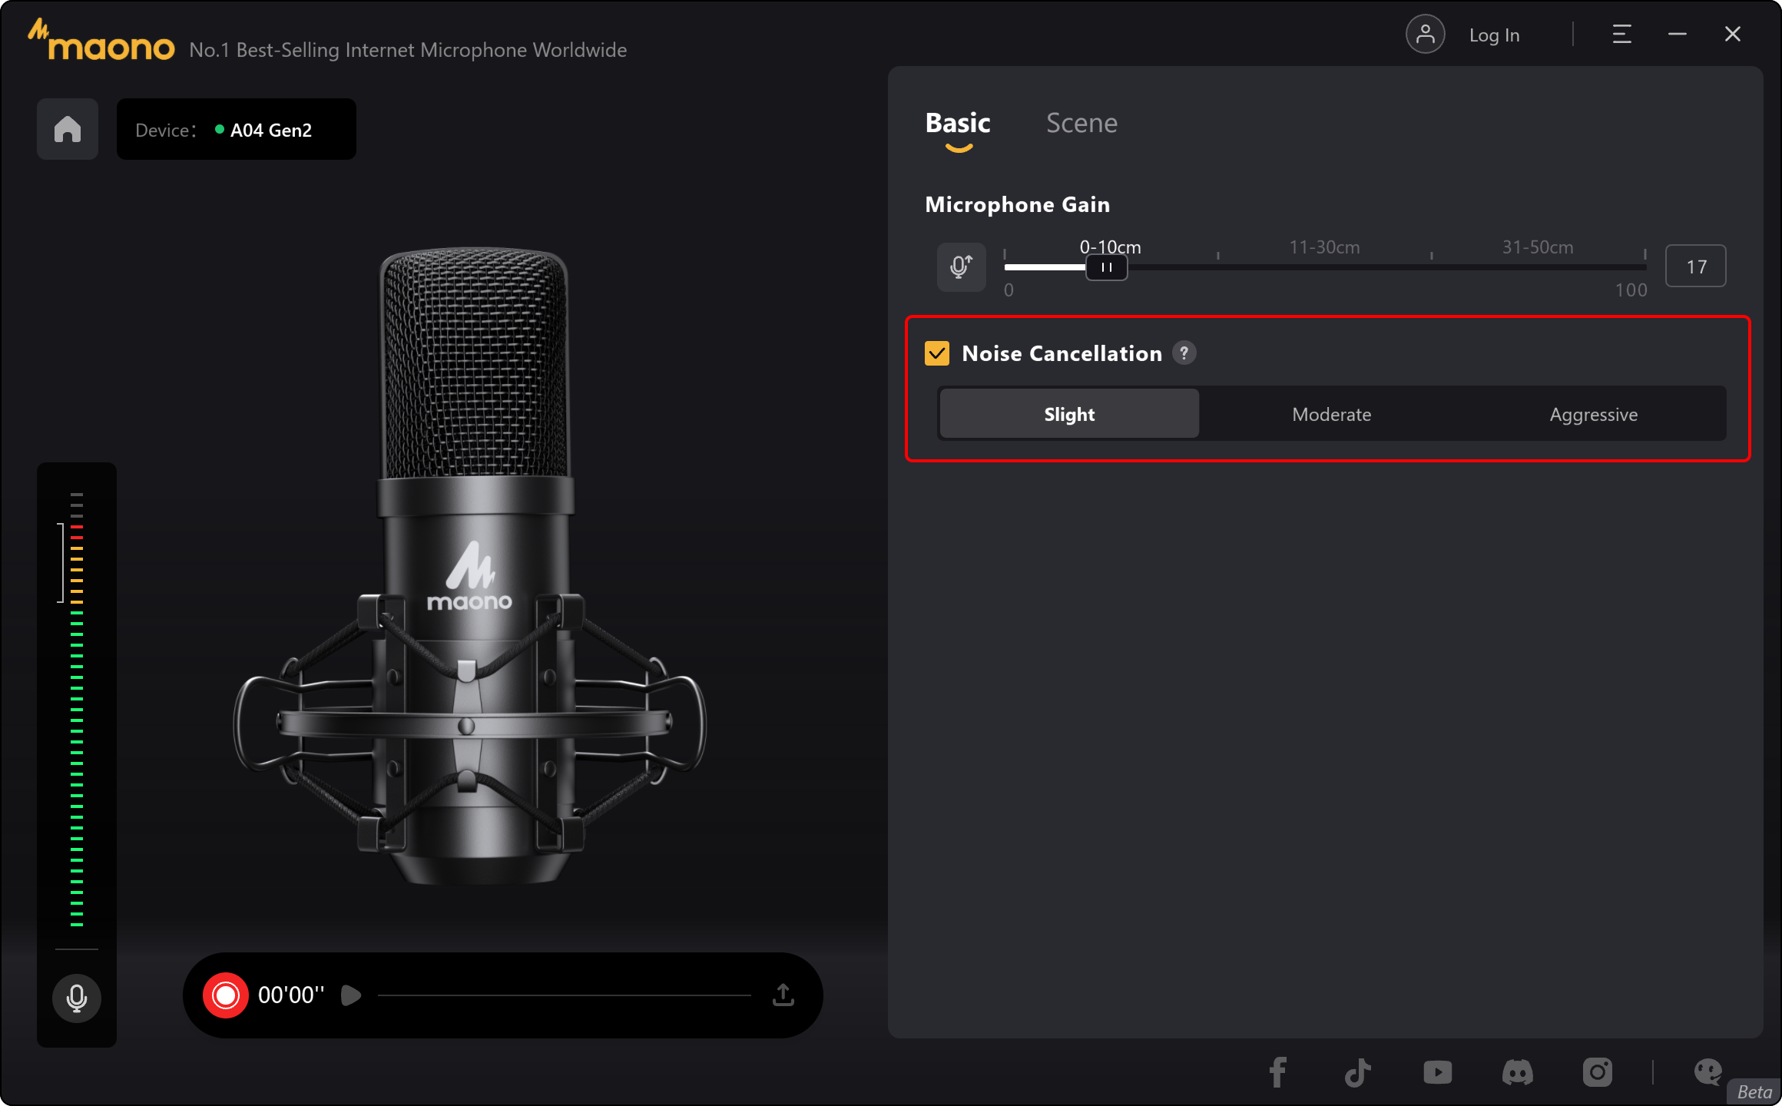Select the 0-10cm distance label
Screen dimensions: 1782x1106
point(1110,247)
